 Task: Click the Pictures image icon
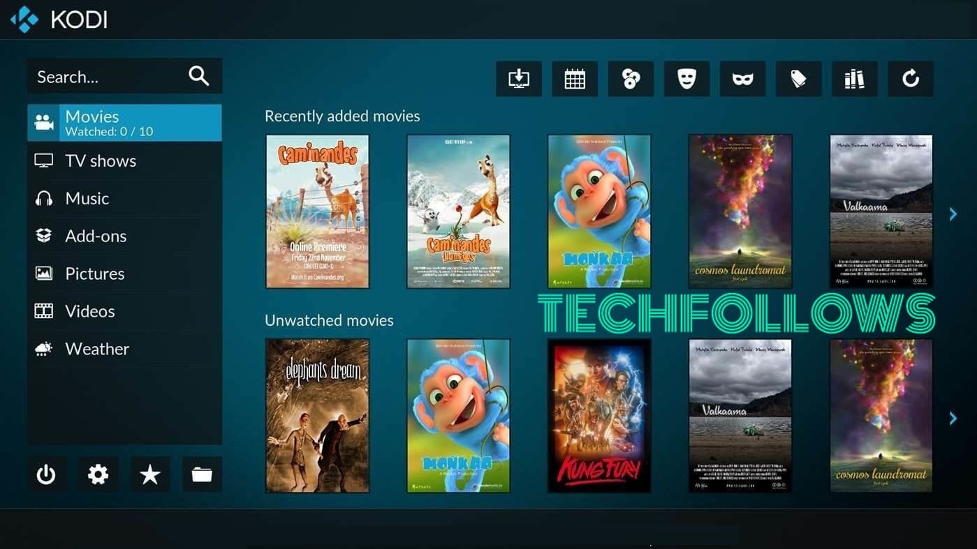pyautogui.click(x=44, y=273)
